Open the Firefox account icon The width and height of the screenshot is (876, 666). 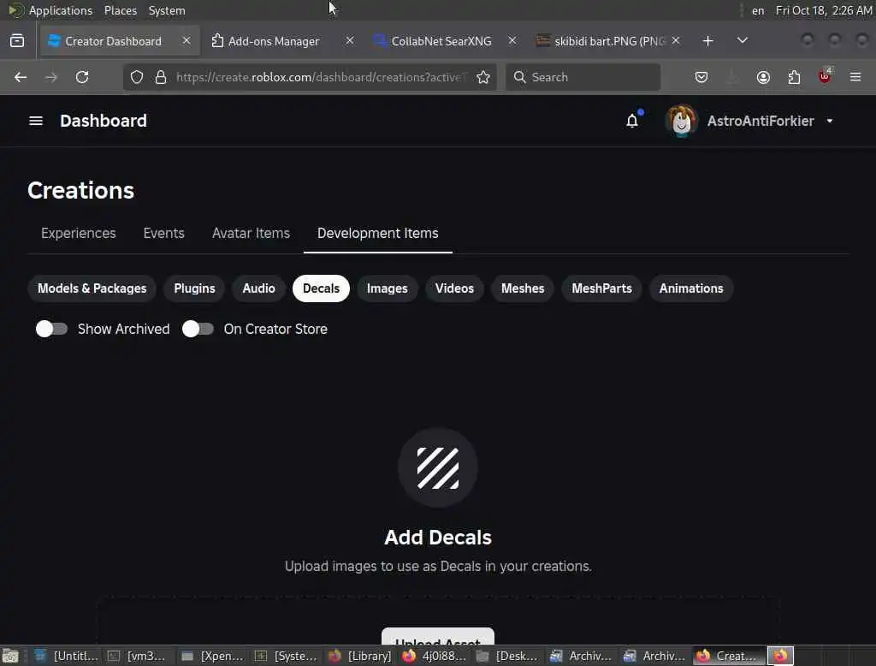click(x=763, y=77)
